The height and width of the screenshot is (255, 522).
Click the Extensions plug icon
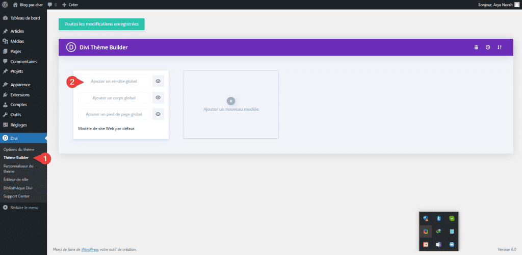tap(5, 94)
